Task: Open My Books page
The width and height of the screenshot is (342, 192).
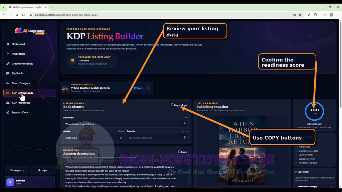Action: tap(18, 73)
